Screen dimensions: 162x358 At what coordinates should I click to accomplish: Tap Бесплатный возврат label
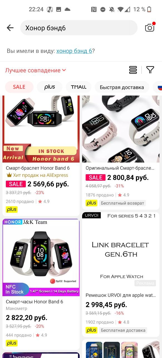[123, 203]
